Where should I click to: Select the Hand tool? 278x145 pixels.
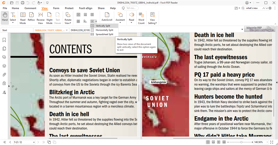click(5, 17)
